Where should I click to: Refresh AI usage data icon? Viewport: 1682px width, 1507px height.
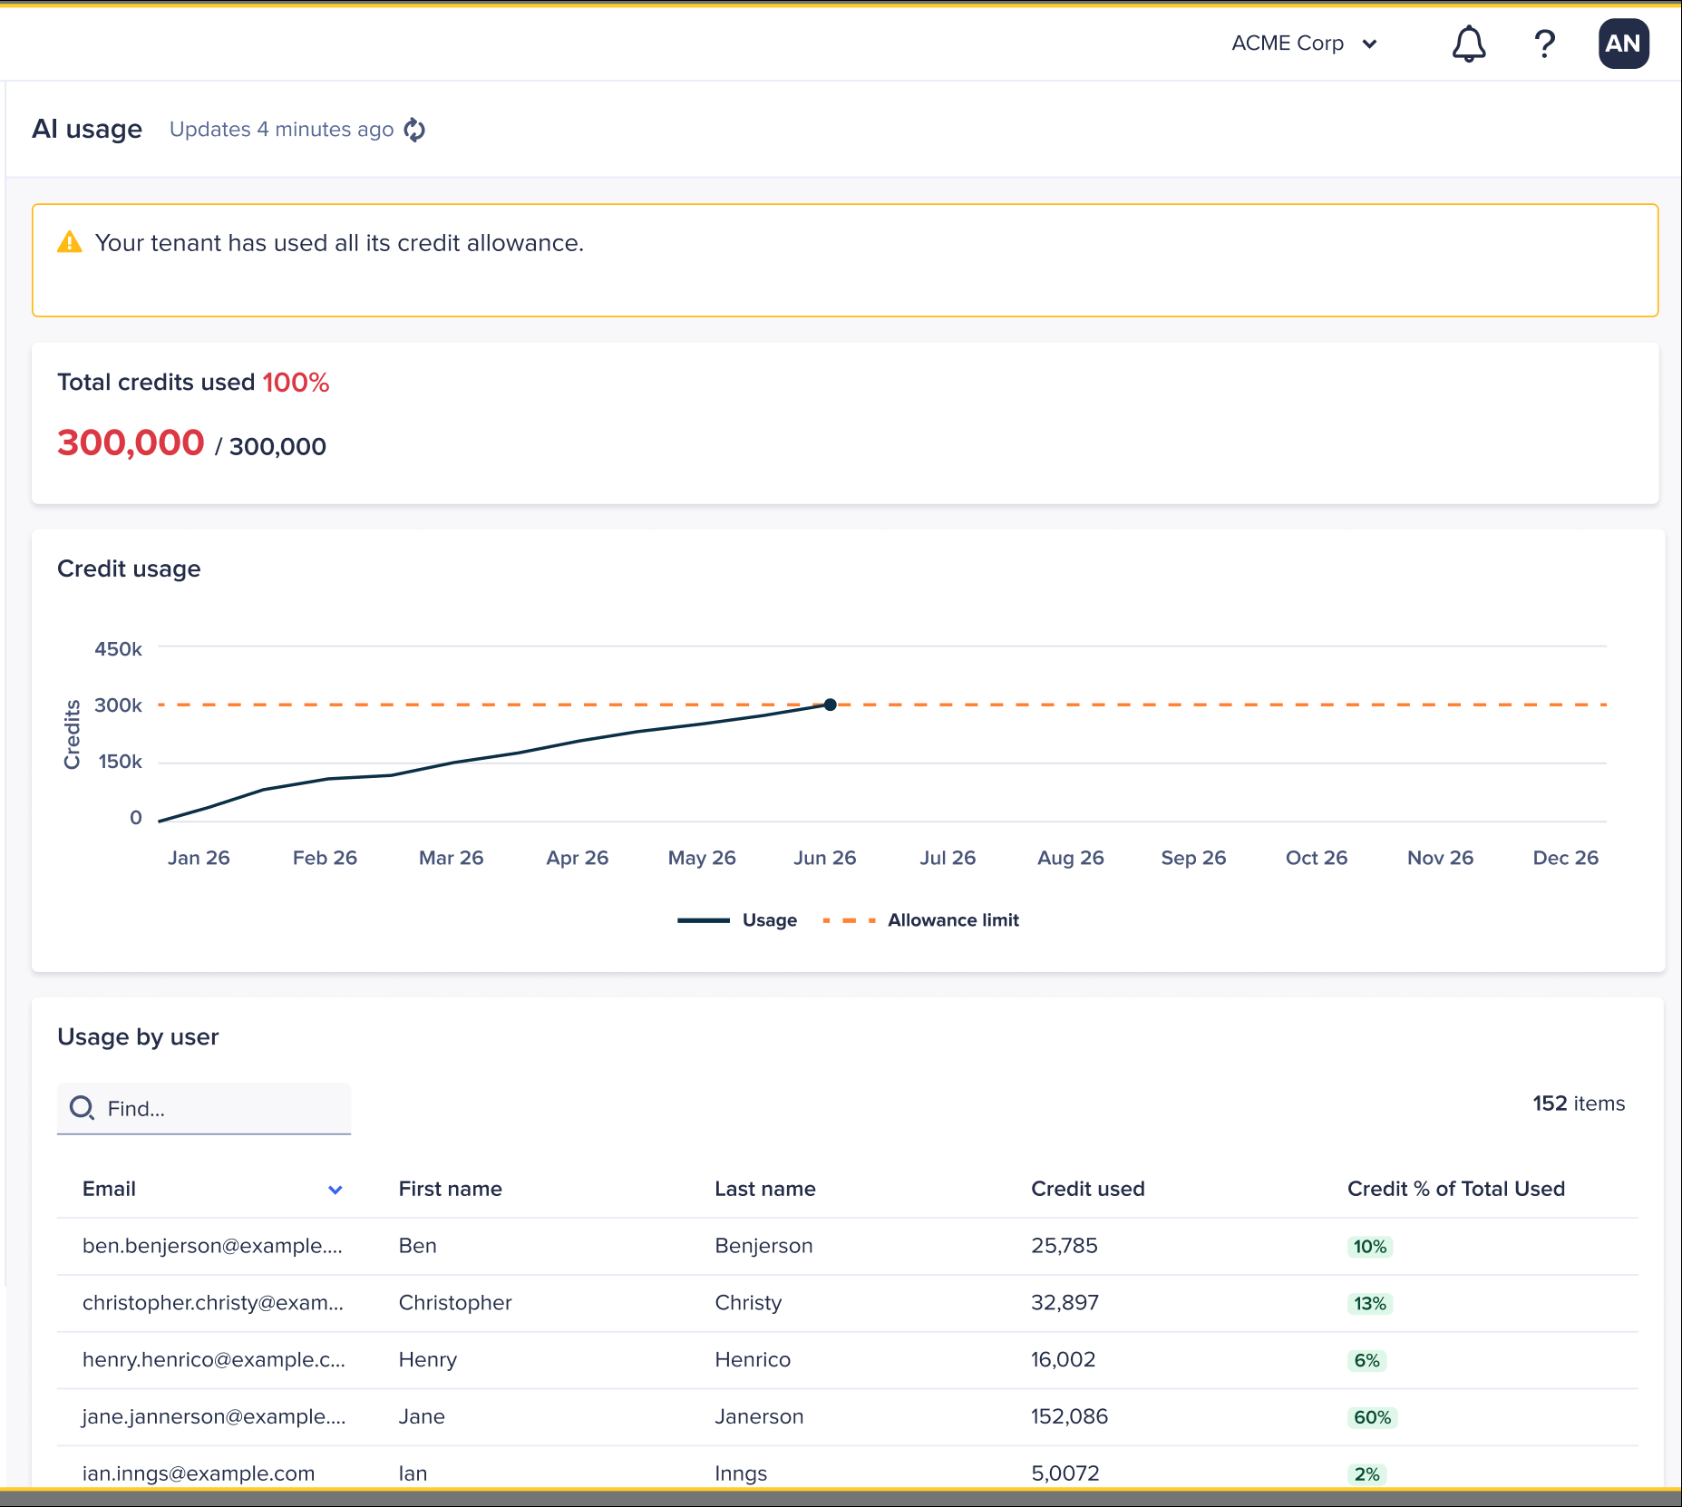414,130
